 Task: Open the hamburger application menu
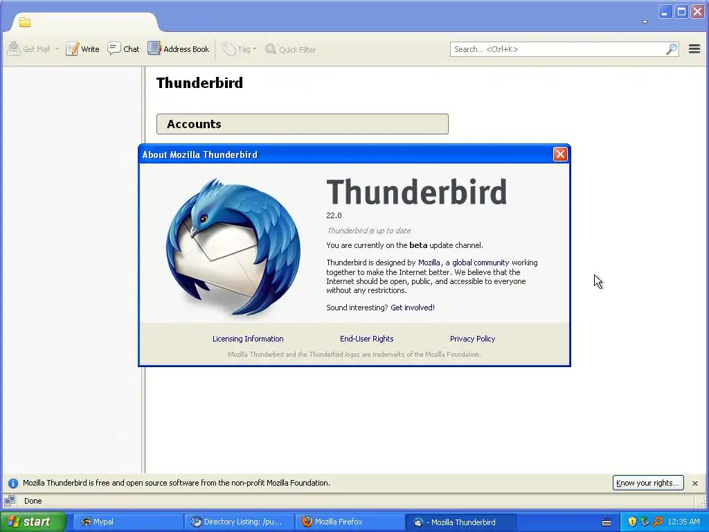694,49
